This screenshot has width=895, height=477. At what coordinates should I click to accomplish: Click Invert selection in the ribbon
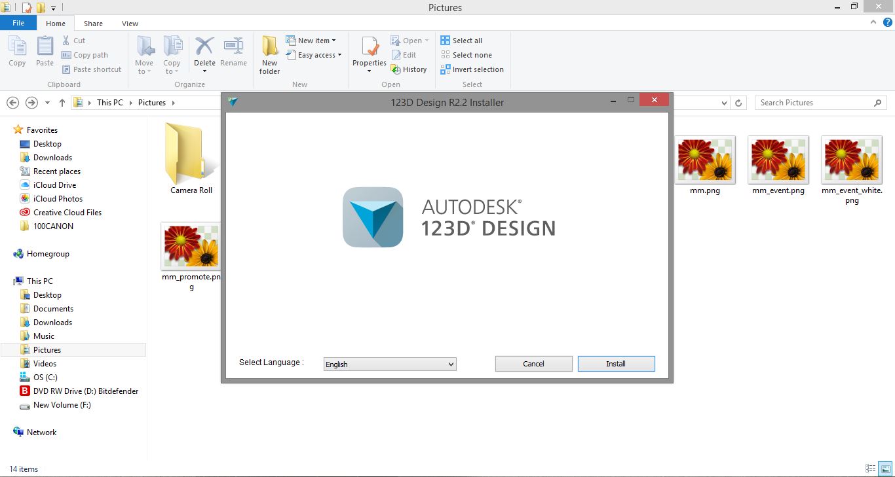click(472, 69)
